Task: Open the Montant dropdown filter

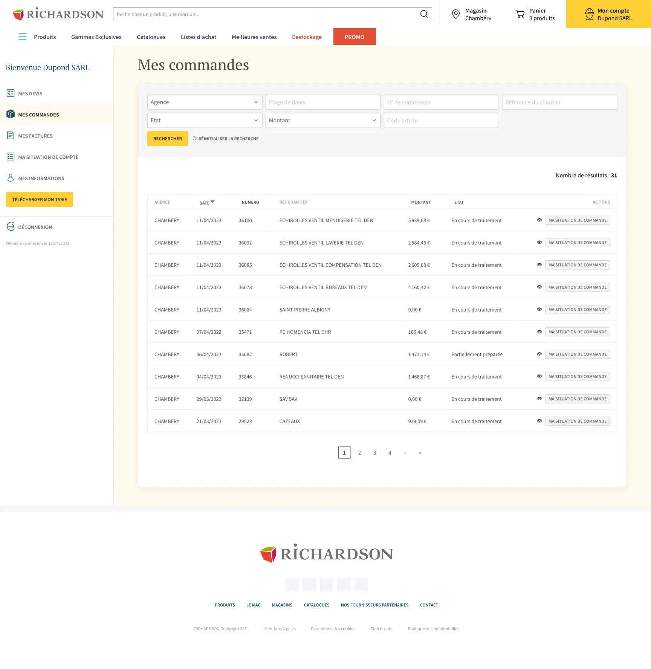Action: click(323, 120)
